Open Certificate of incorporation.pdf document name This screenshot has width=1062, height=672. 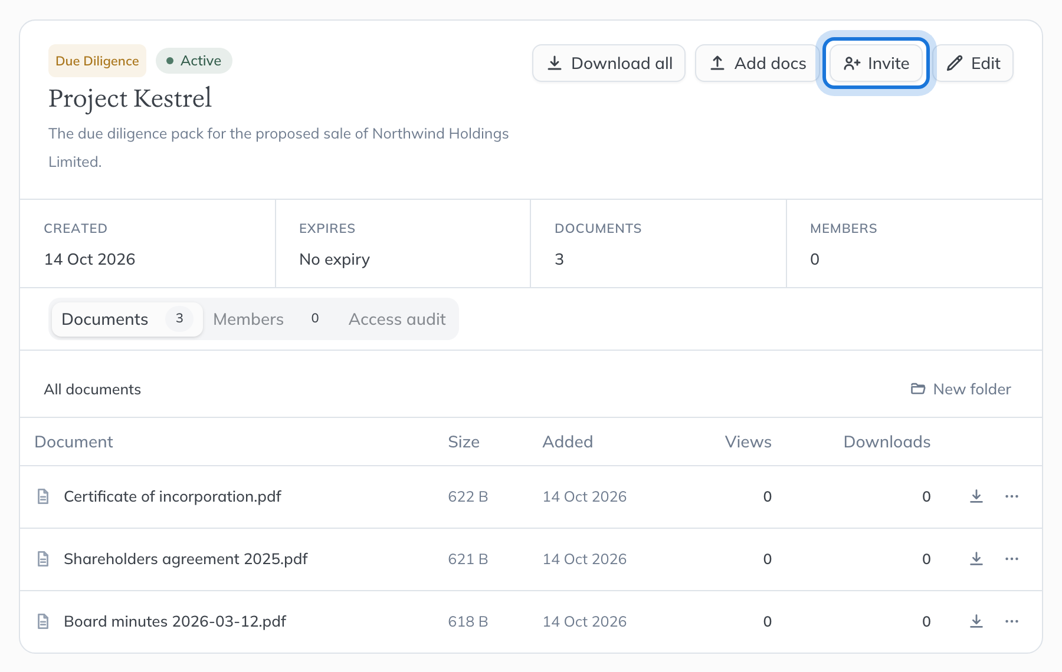(172, 496)
